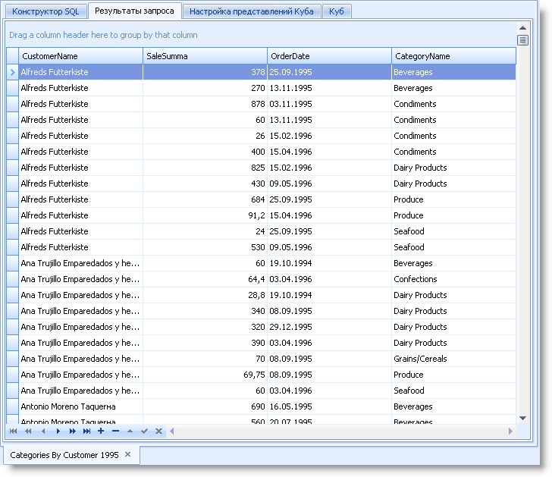Jump to previous page of records
The image size is (552, 477).
tap(28, 431)
